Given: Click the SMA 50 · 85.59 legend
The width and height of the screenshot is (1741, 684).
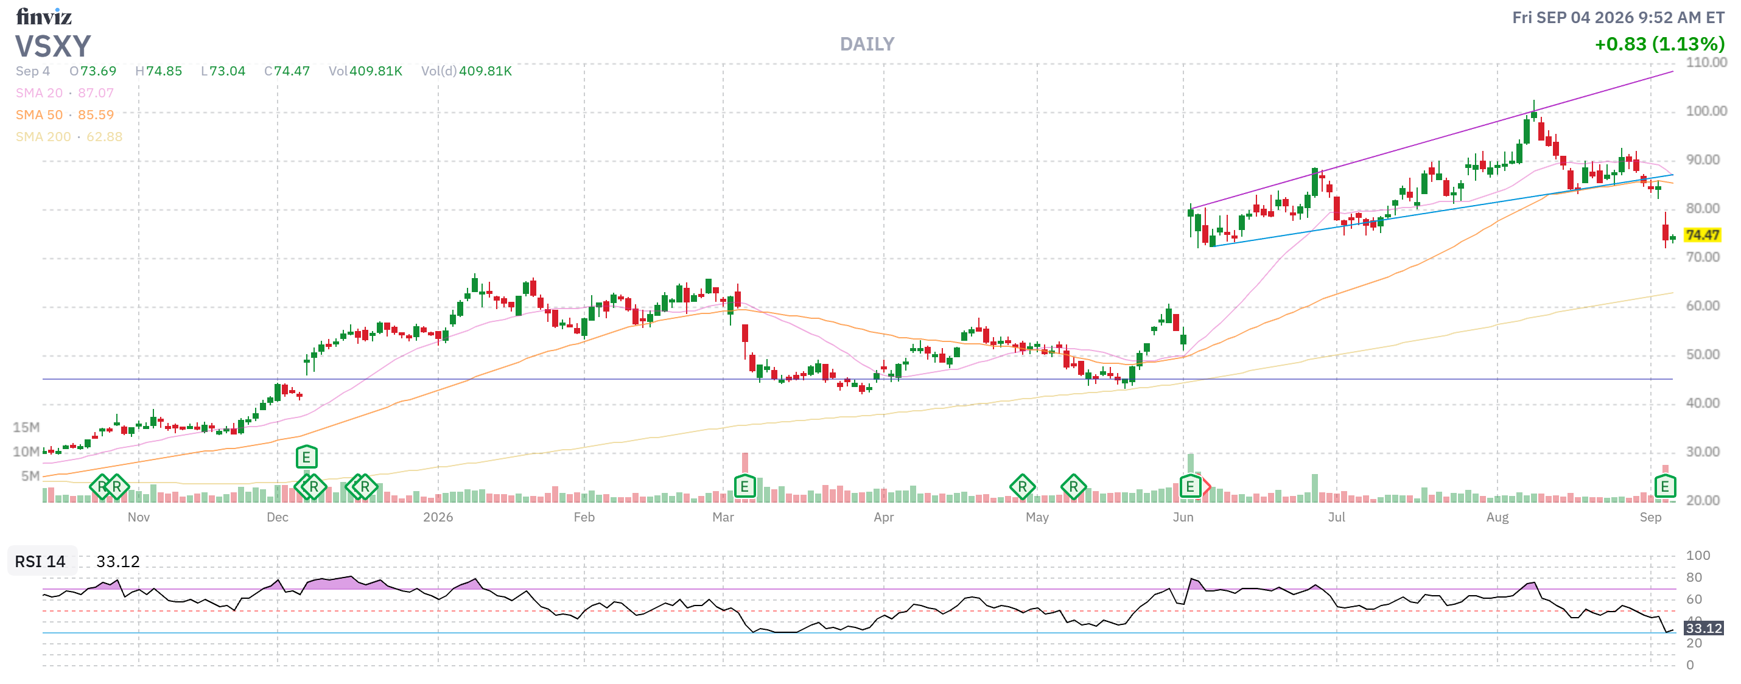Looking at the screenshot, I should pos(65,115).
